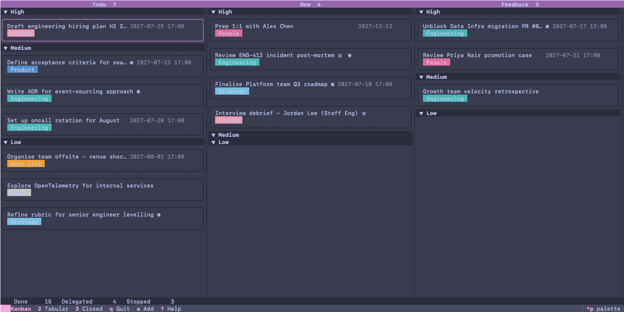Open the Help screen from footer
This screenshot has height=312, width=624.
(171, 309)
